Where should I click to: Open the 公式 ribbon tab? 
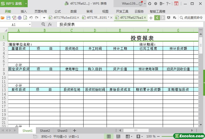pyautogui.click(x=58, y=11)
